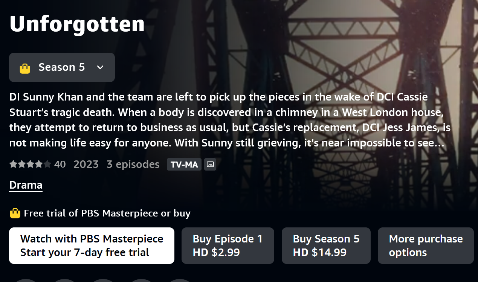Start the PBS Masterpiece 7-day free trial
The width and height of the screenshot is (478, 282).
click(x=92, y=245)
